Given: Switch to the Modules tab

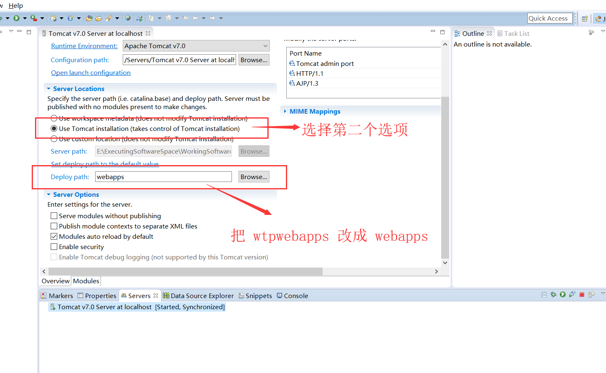Looking at the screenshot, I should tap(86, 281).
